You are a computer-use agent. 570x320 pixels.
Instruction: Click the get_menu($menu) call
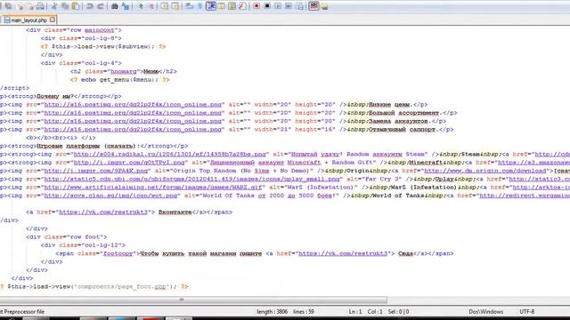click(x=127, y=80)
